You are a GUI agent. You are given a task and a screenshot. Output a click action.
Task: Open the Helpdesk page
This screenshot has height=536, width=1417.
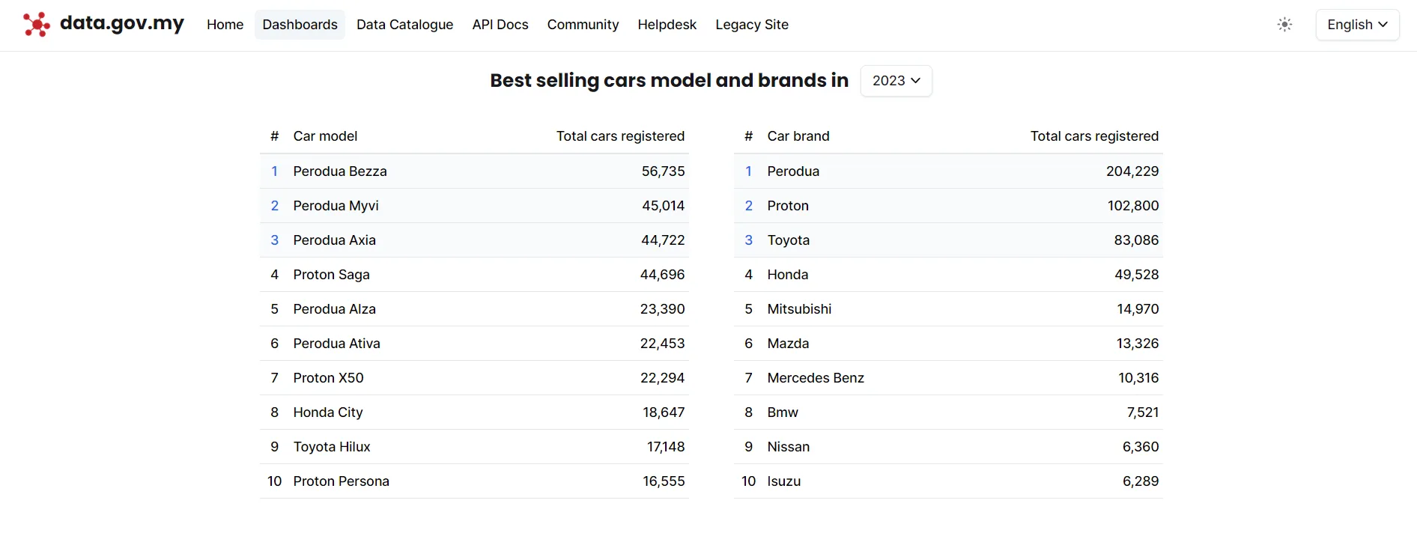[667, 25]
